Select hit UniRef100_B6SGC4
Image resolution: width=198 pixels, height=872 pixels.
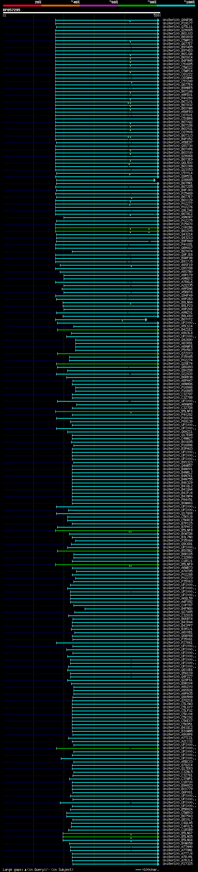[178, 57]
